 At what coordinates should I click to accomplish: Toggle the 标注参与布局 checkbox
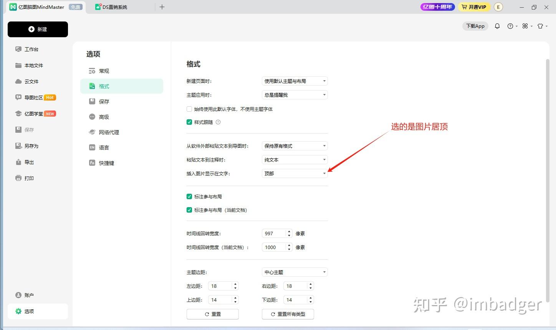(189, 196)
